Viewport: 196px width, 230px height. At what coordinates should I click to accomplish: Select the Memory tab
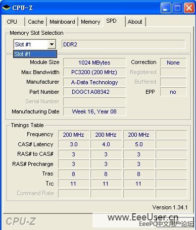[90, 22]
